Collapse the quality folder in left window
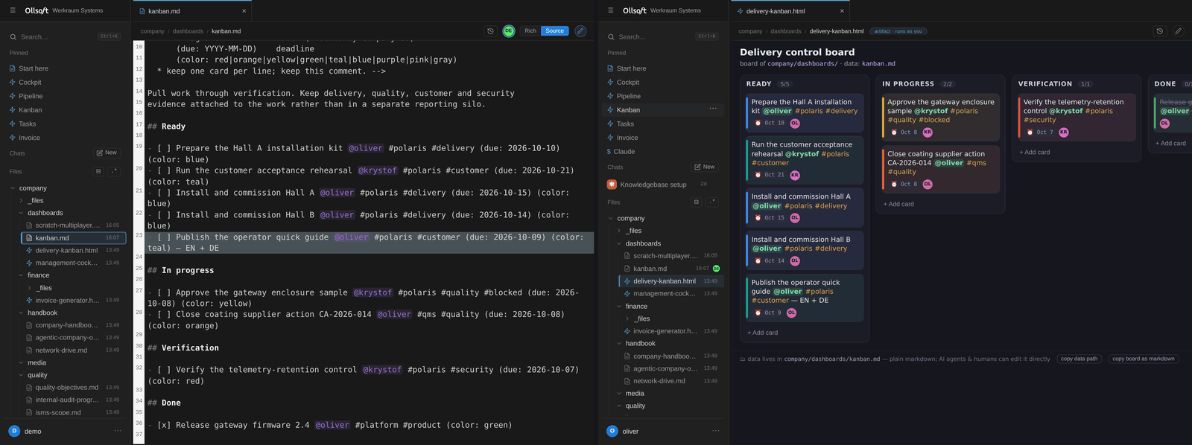Screen dimensions: 1192x445 [x=21, y=375]
